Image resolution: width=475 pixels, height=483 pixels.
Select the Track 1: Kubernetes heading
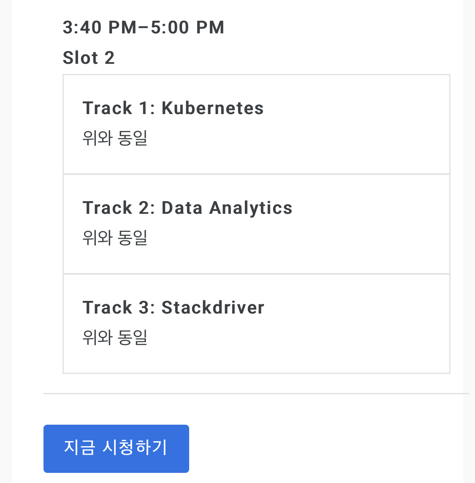[173, 108]
